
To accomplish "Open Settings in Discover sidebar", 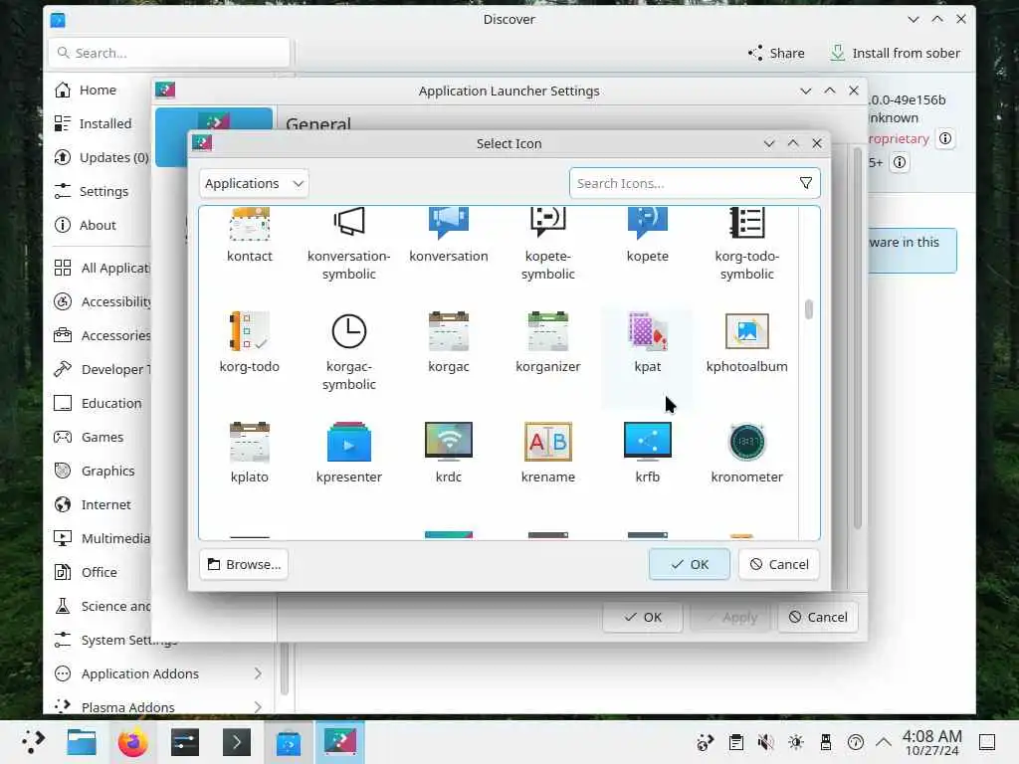I will [98, 191].
